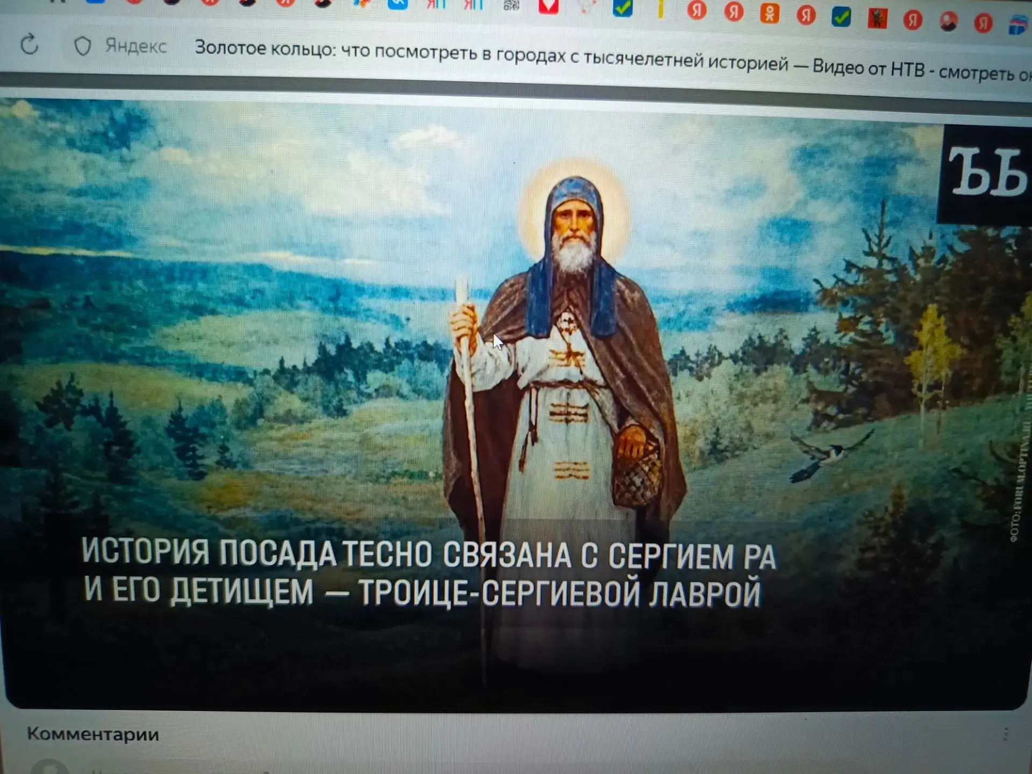The image size is (1032, 774).
Task: Switch to the QR code icon tab
Action: [x=511, y=5]
